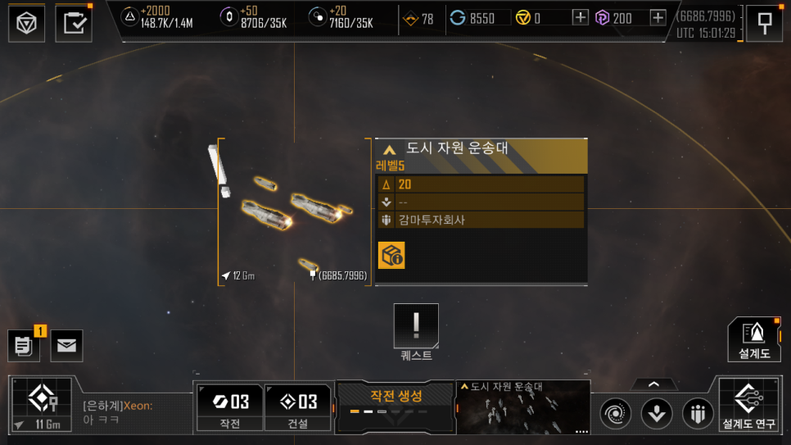Open the notes log with badge
791x445 pixels.
coord(24,346)
